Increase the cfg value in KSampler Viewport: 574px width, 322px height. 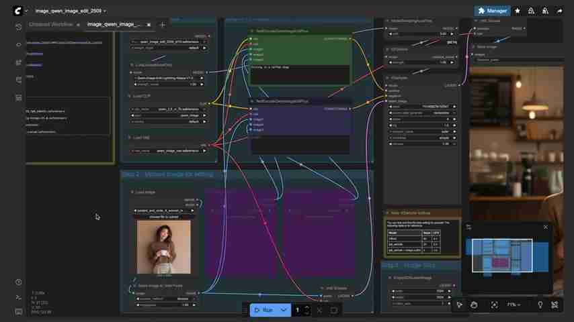[454, 125]
